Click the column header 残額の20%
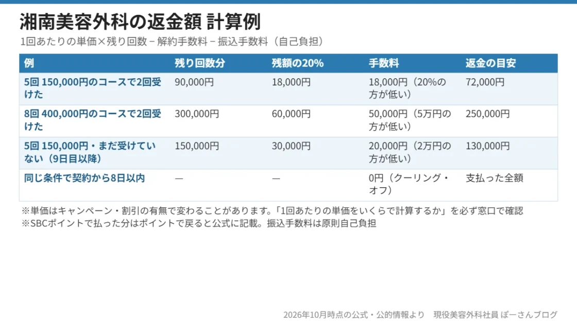The width and height of the screenshot is (577, 324). point(297,63)
